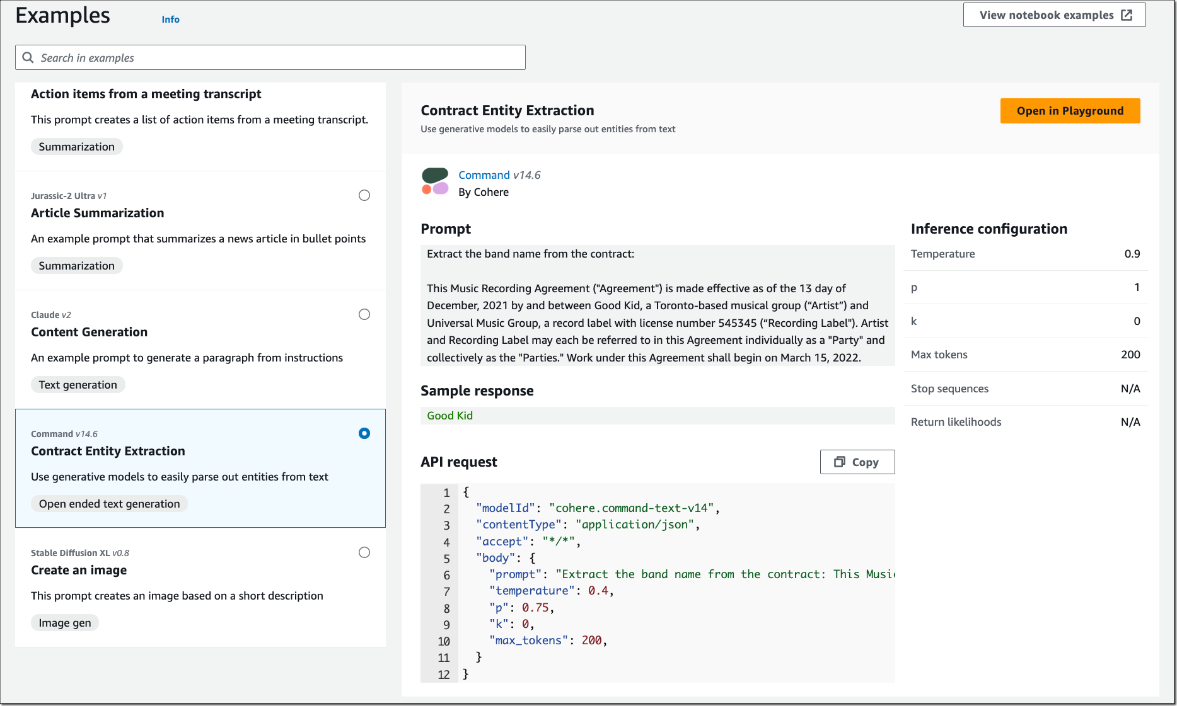1177x706 pixels.
Task: Click the accept line in API request
Action: pos(528,542)
